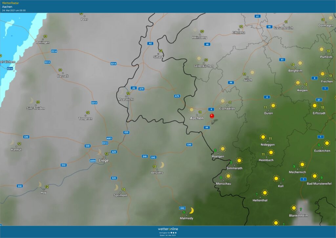Click the Peer city label
The height and width of the screenshot is (238, 336).
(84, 19)
